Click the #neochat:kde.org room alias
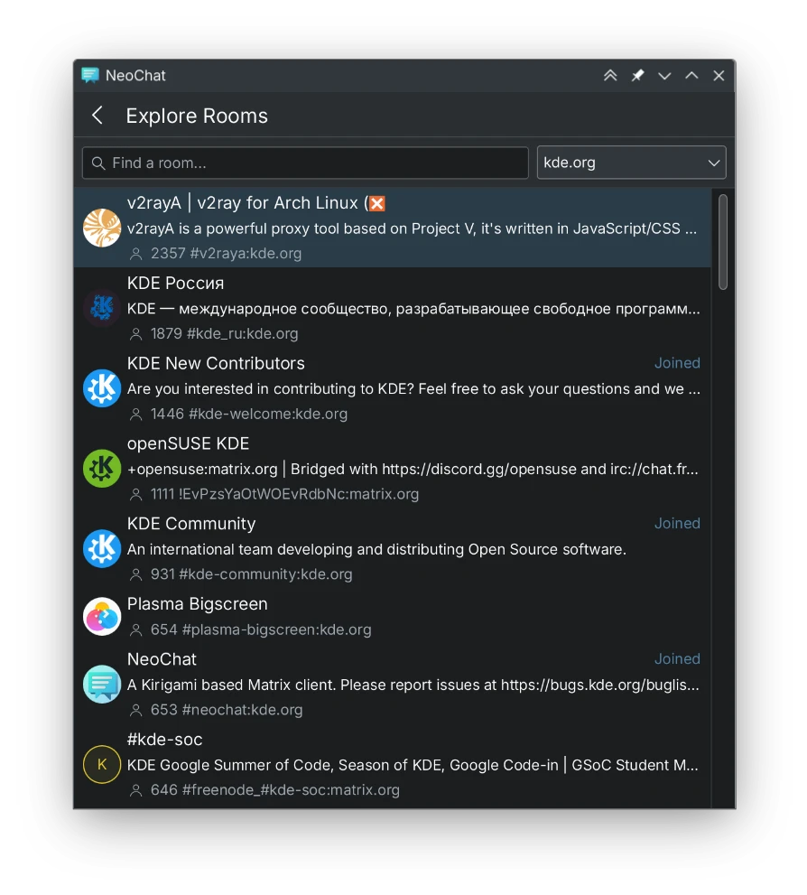807x895 pixels. click(243, 710)
